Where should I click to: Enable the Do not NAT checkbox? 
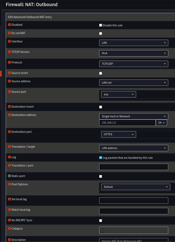click(x=101, y=34)
